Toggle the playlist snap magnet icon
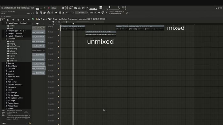 [33, 19]
